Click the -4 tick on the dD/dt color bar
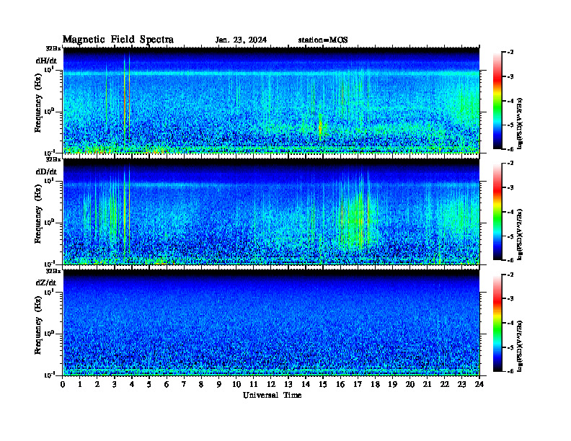Image resolution: width=571 pixels, height=441 pixels. click(510, 212)
